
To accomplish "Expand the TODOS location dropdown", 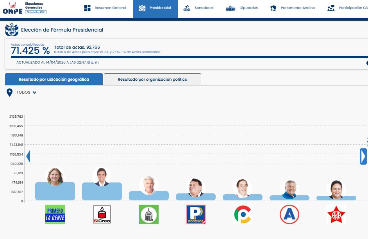I will click(x=26, y=92).
